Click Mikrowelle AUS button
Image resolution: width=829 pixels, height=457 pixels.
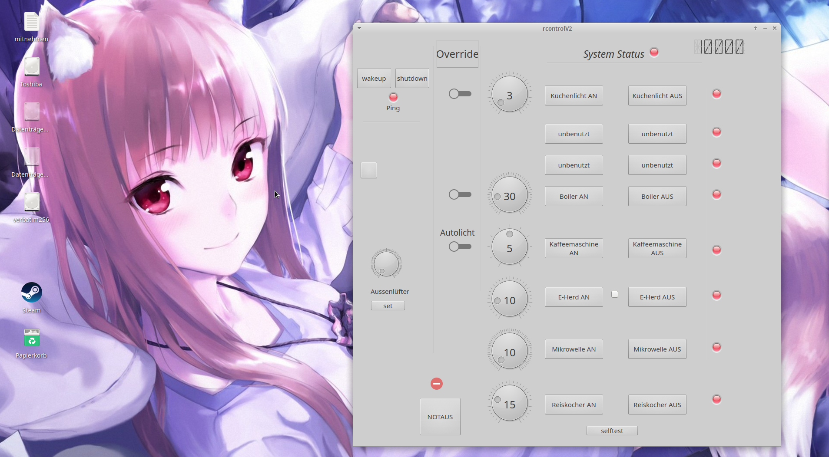click(657, 349)
